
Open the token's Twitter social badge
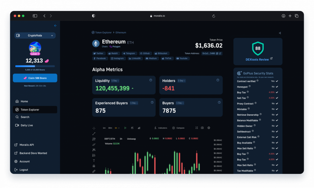(x=98, y=53)
